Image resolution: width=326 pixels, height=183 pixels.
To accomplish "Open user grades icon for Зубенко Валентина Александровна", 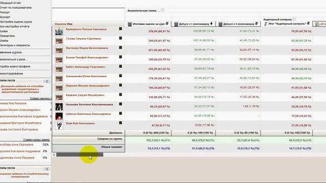I will click(120, 113).
